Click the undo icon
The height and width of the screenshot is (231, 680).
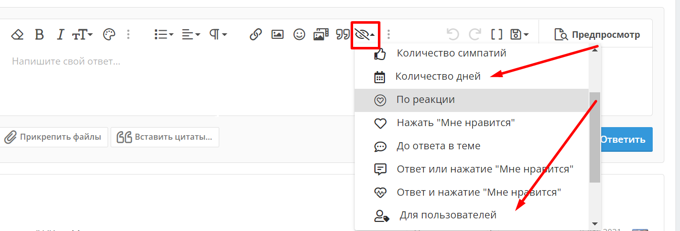coord(453,35)
